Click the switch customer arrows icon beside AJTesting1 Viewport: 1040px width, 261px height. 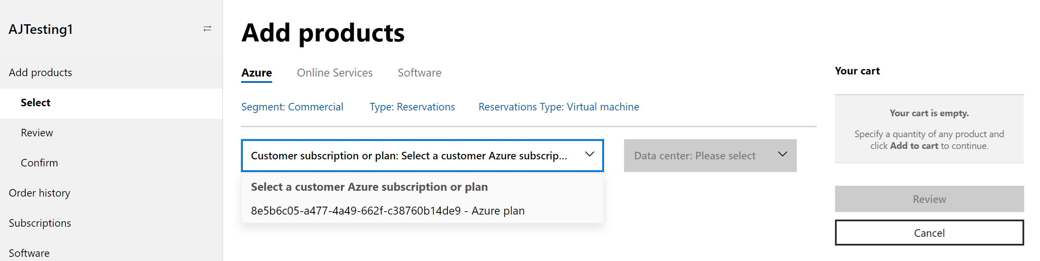pyautogui.click(x=207, y=29)
